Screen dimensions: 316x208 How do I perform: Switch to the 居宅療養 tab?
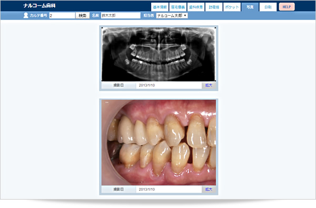pos(178,7)
